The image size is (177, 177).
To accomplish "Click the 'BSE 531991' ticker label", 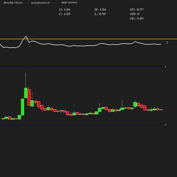I will click(x=69, y=2).
